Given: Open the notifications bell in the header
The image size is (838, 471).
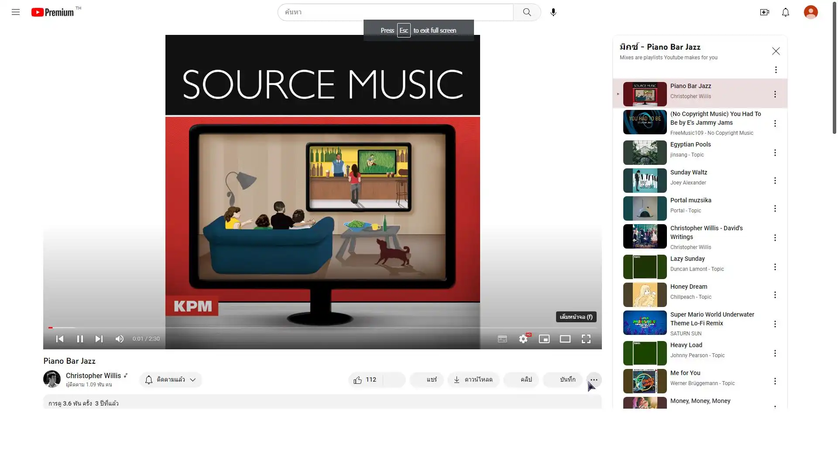Looking at the screenshot, I should point(785,12).
